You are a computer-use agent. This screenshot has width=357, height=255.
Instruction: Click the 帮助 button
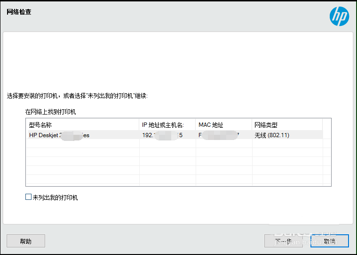26,241
